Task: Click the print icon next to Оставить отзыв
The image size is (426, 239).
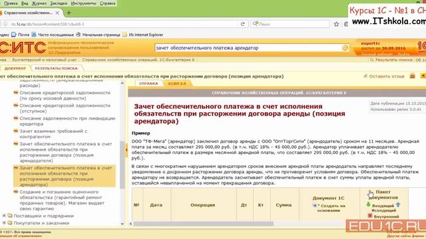Action: point(413,76)
